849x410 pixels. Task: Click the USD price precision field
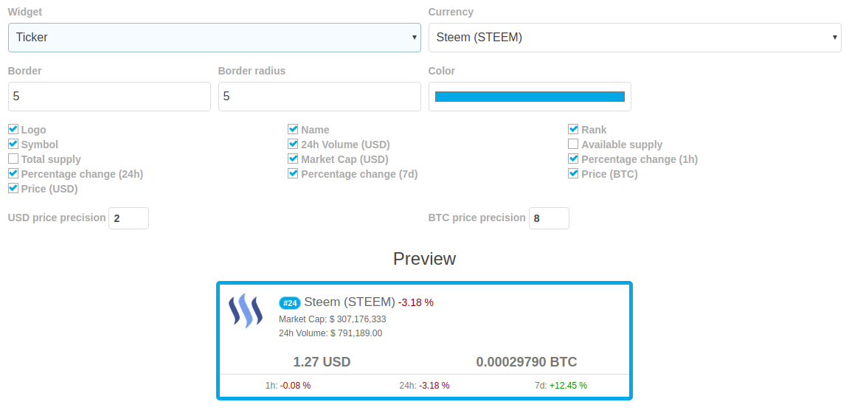point(128,218)
